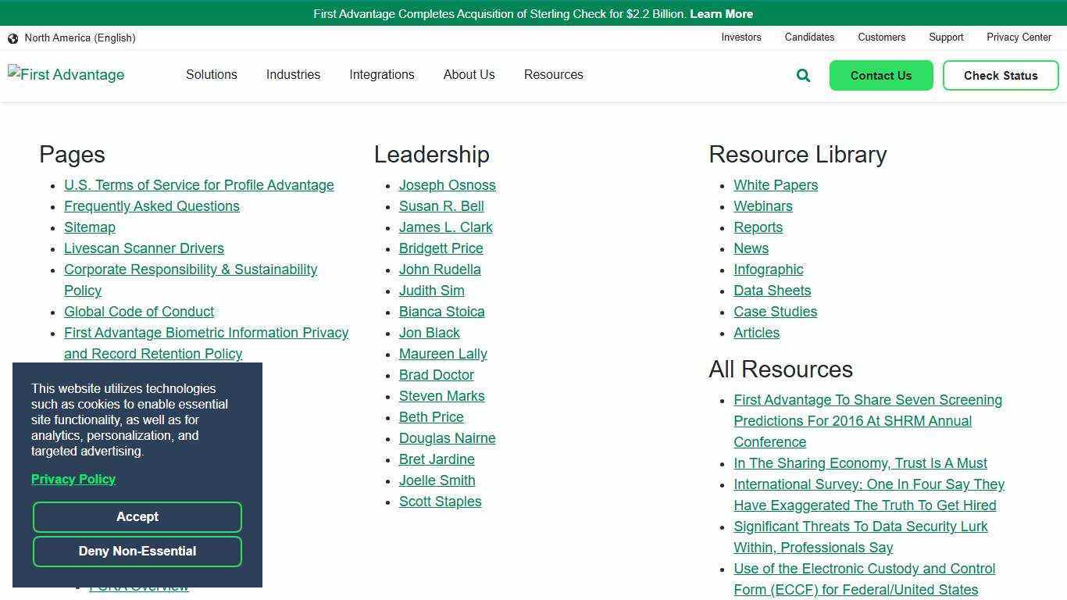The height and width of the screenshot is (600, 1067).
Task: Open the search magnifier icon
Action: [802, 75]
